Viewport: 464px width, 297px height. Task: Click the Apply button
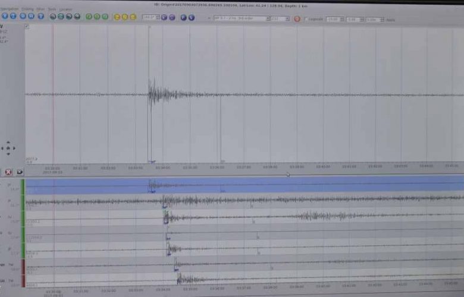390,19
